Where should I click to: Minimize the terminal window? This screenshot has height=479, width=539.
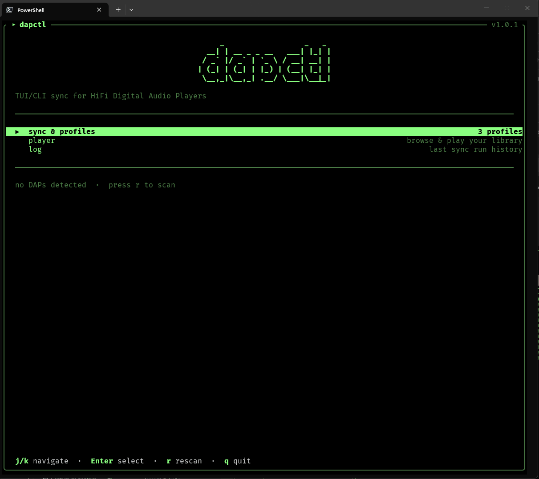point(486,8)
